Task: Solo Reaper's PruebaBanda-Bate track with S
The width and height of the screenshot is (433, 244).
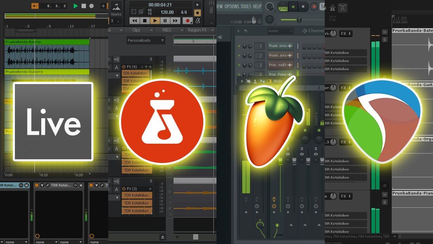Action: coord(385,40)
